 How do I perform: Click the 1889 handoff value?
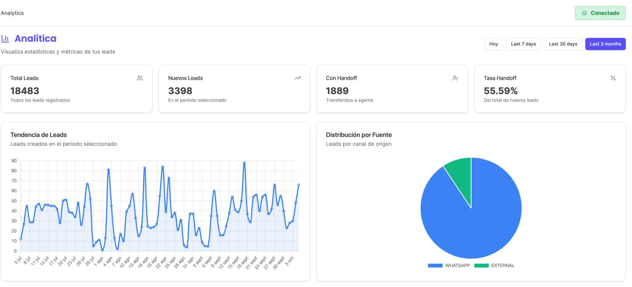(x=337, y=91)
